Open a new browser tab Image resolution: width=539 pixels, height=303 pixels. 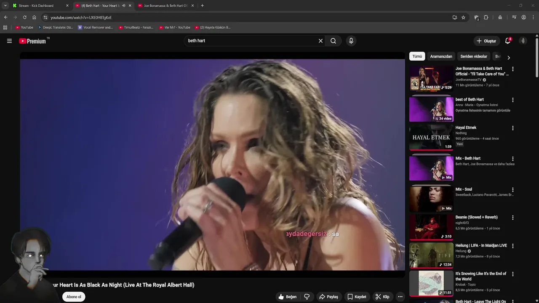202,5
